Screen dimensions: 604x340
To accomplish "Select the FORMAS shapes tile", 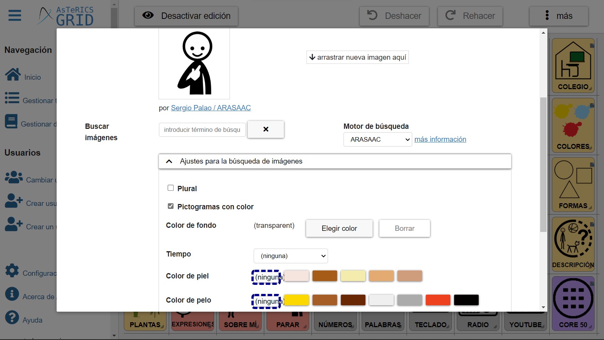I will [x=573, y=185].
